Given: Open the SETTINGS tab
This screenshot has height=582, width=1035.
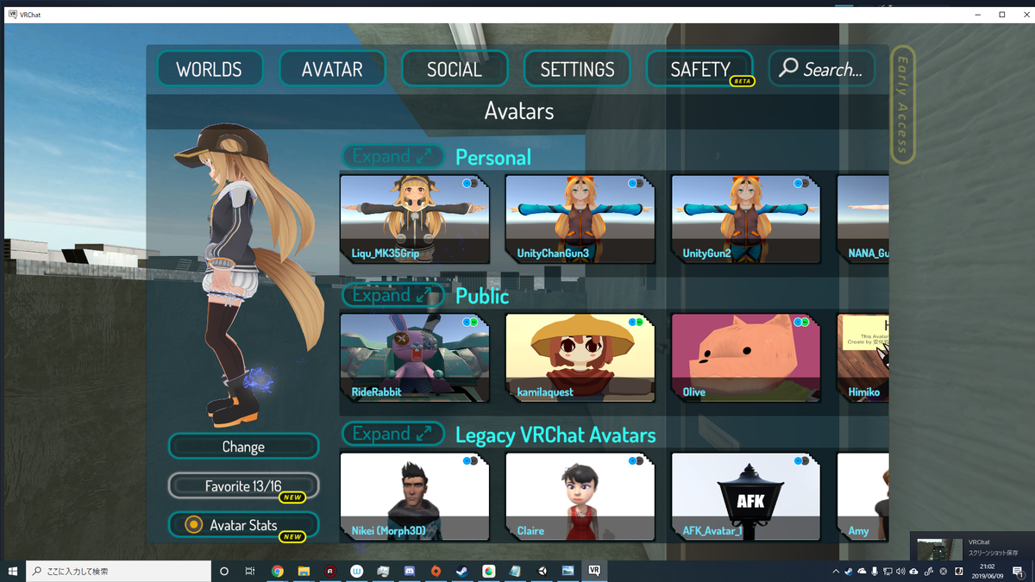Looking at the screenshot, I should [x=577, y=69].
